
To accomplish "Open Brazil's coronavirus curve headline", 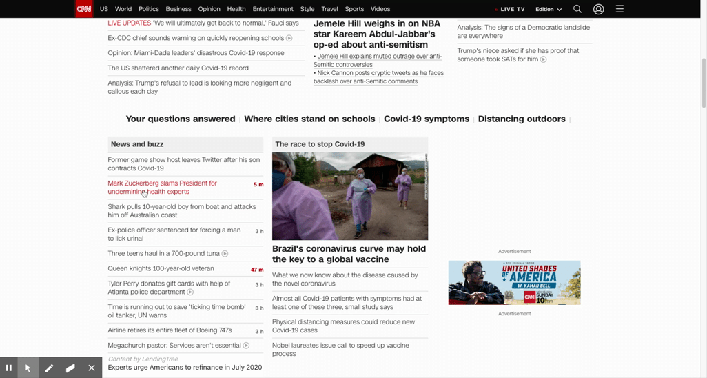I will coord(349,255).
